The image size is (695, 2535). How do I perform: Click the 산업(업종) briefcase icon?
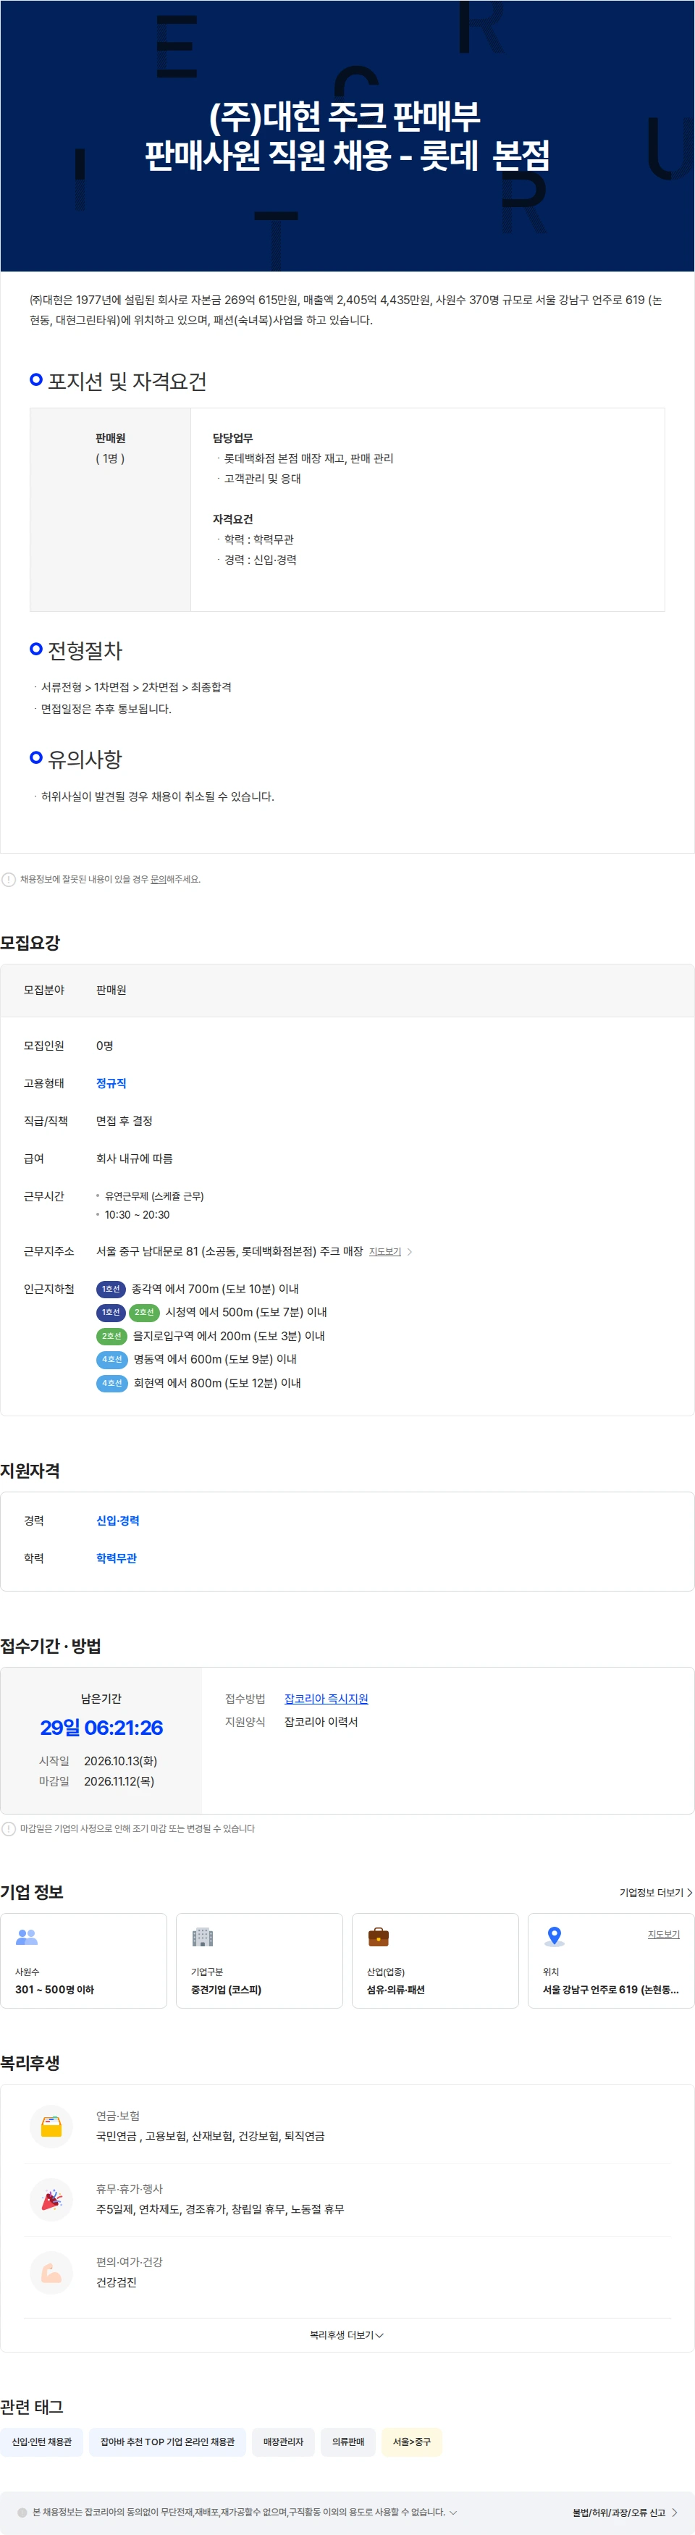point(378,1937)
